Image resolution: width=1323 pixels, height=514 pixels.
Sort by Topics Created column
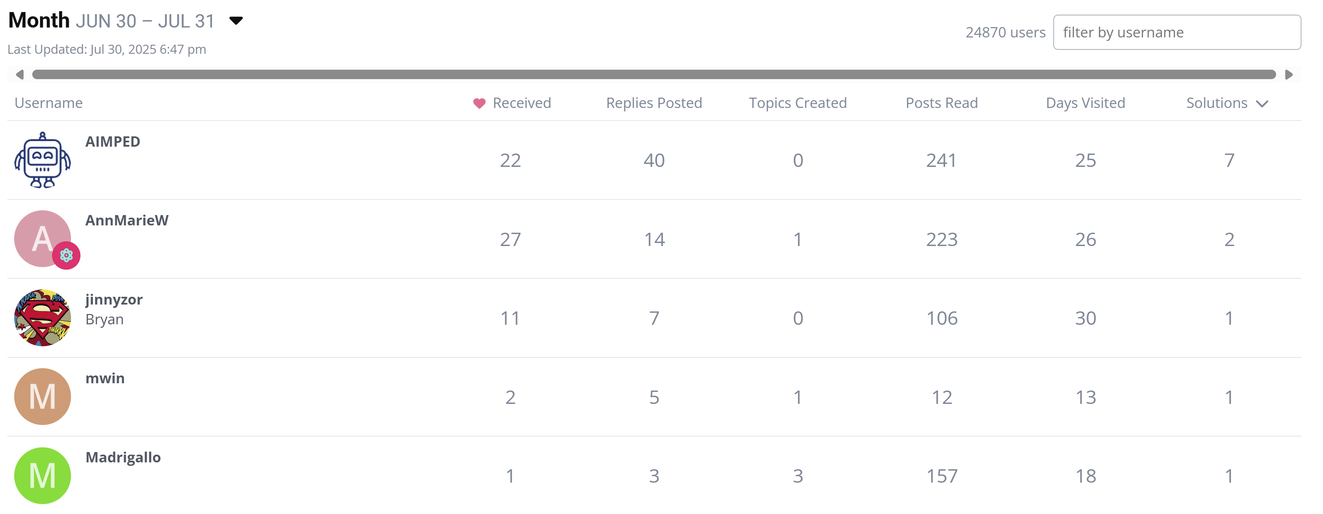(x=797, y=103)
